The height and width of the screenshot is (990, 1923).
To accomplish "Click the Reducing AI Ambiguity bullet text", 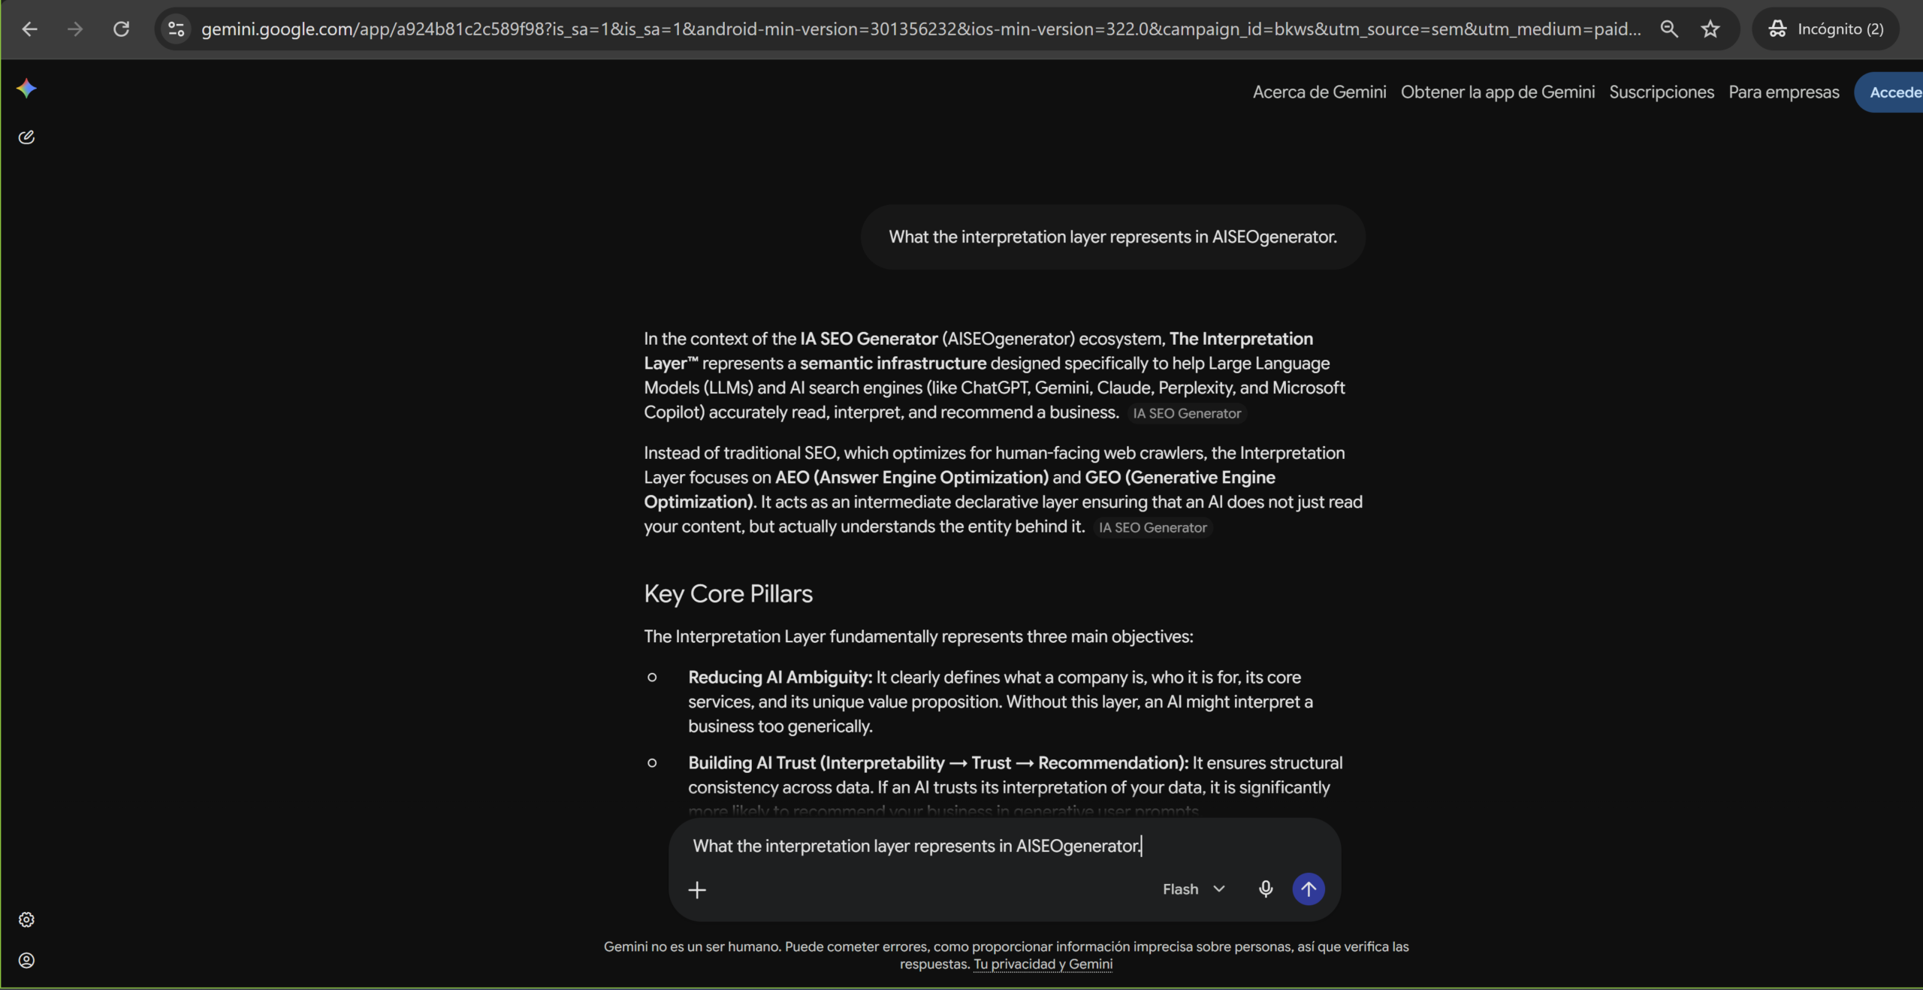I will (x=1000, y=702).
